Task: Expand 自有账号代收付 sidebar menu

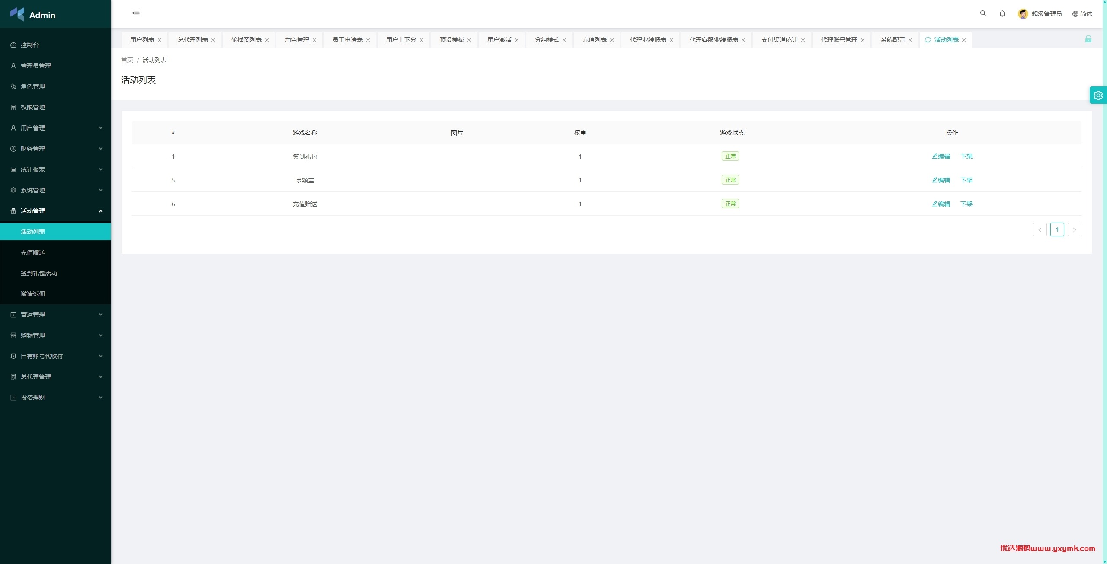Action: tap(55, 356)
